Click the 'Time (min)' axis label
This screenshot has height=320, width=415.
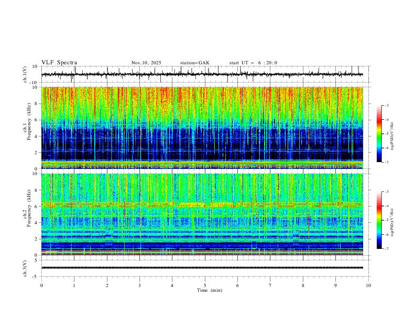210,290
